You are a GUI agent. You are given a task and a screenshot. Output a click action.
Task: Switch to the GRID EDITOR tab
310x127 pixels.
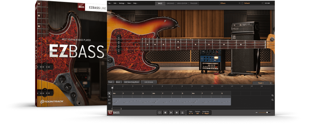(x=182, y=3)
